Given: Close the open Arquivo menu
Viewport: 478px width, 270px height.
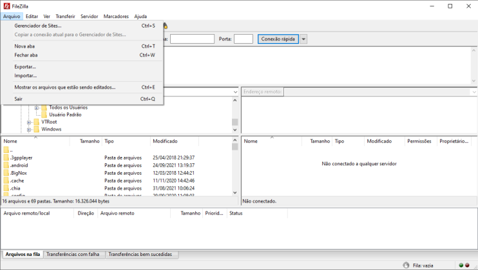Looking at the screenshot, I should pyautogui.click(x=12, y=17).
